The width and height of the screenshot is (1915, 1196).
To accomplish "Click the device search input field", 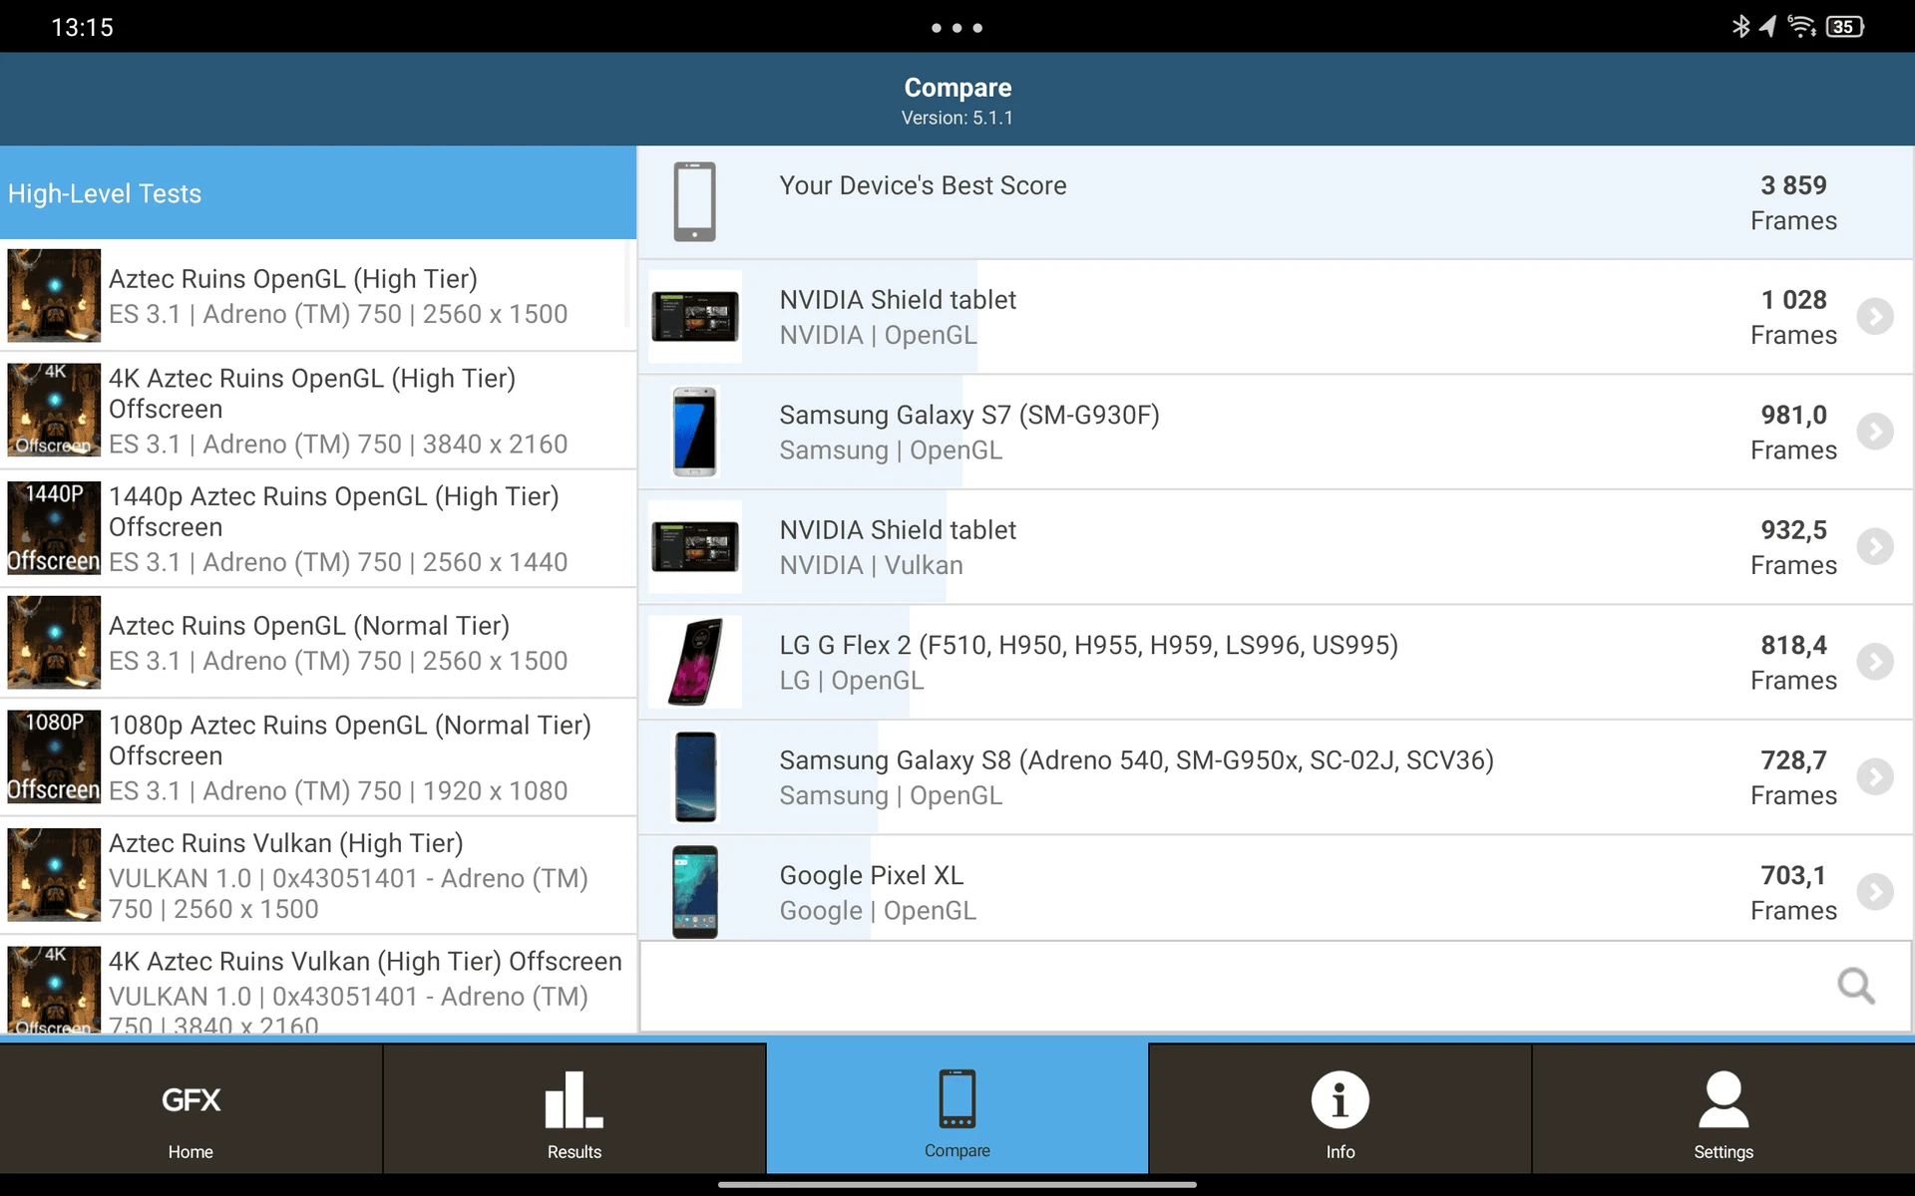I will 1276,987.
